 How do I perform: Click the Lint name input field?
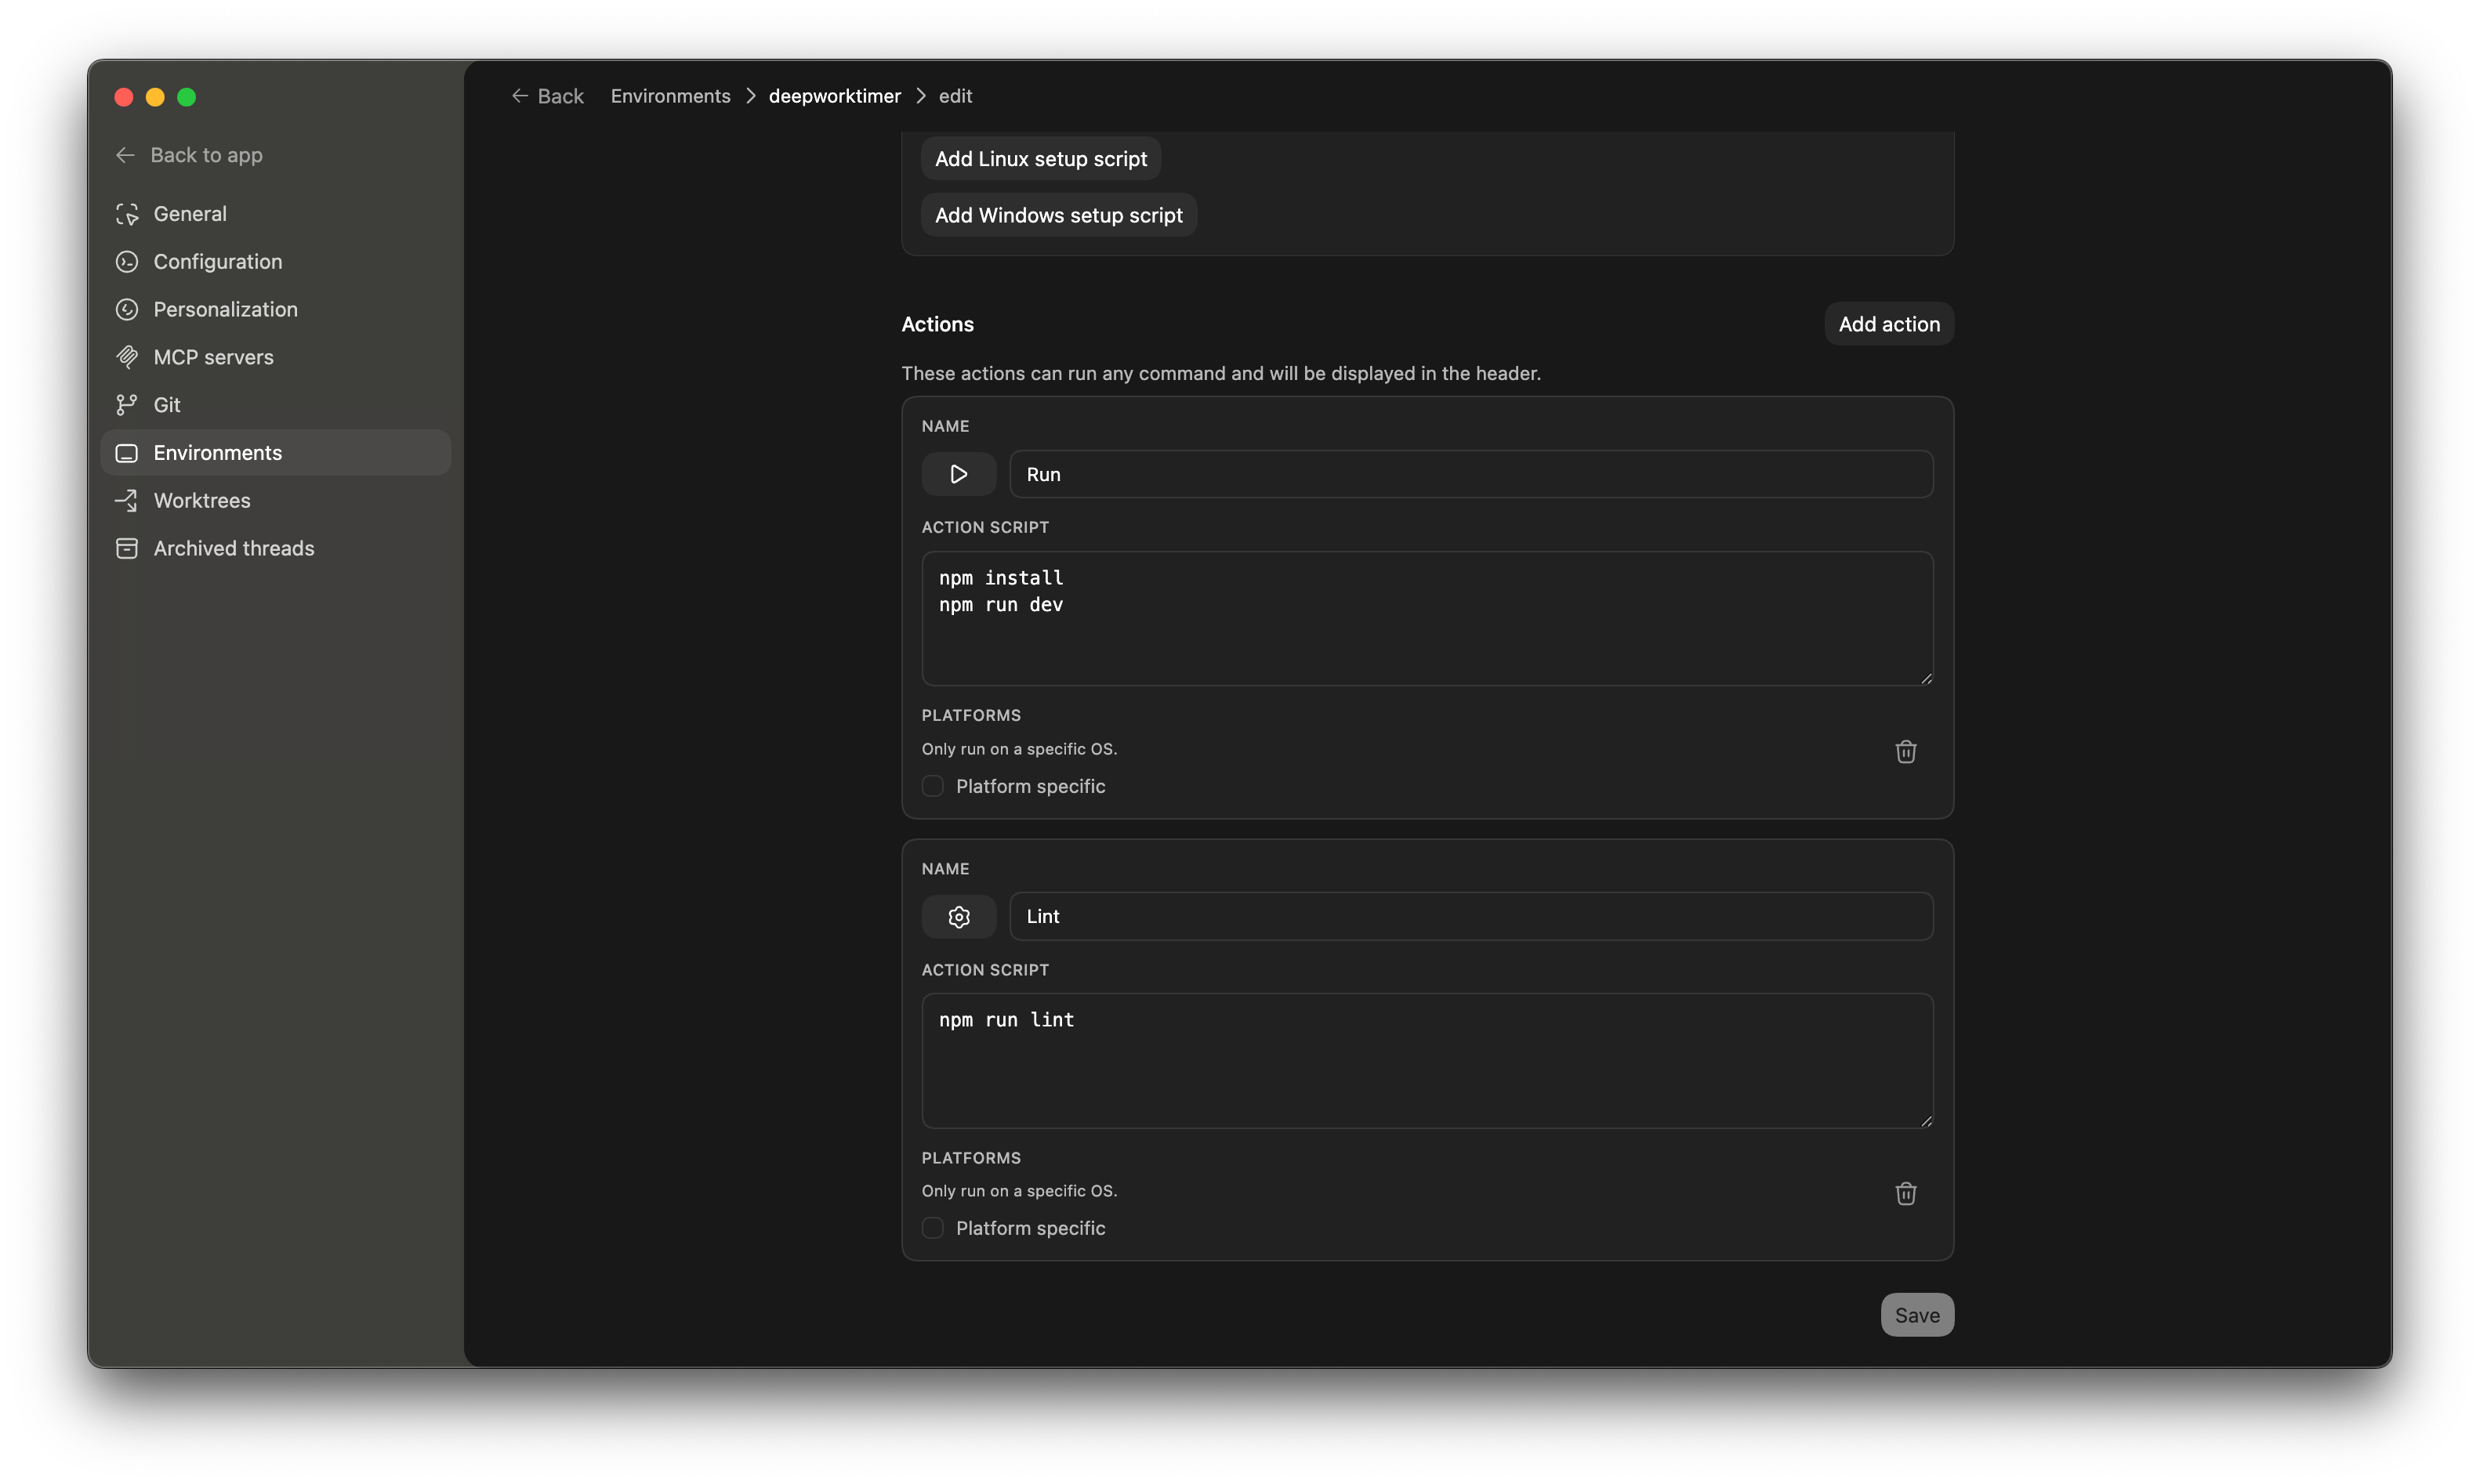point(1470,916)
